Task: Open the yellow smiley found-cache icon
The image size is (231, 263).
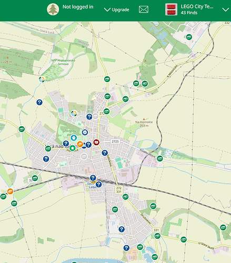Action: (93, 182)
